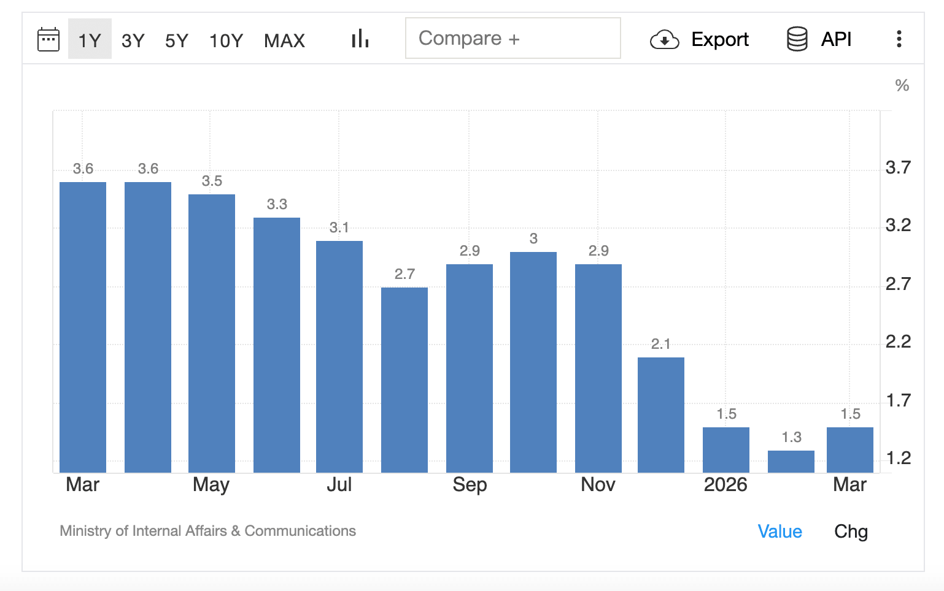Click the database API icon
Viewport: 944px width, 591px height.
[797, 39]
